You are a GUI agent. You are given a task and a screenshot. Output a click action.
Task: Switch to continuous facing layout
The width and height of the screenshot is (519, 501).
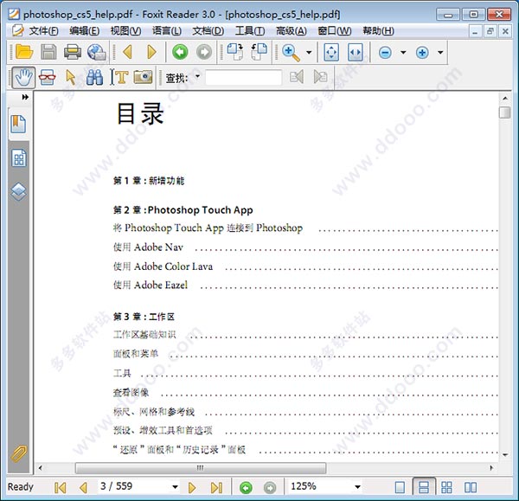click(x=446, y=487)
